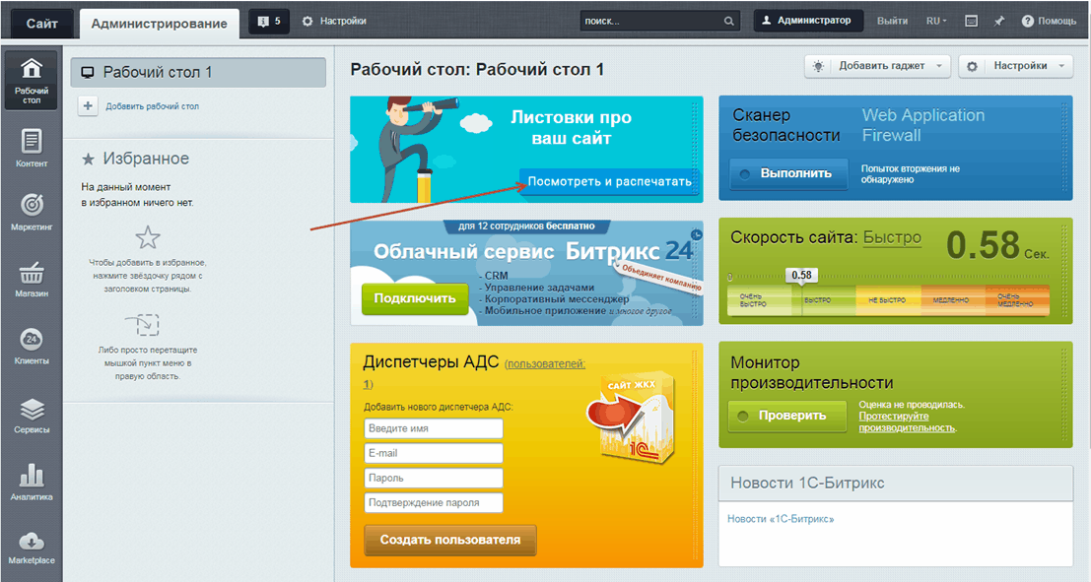The height and width of the screenshot is (582, 1091).
Task: Open Протестируйте производительность link
Action: [x=907, y=422]
